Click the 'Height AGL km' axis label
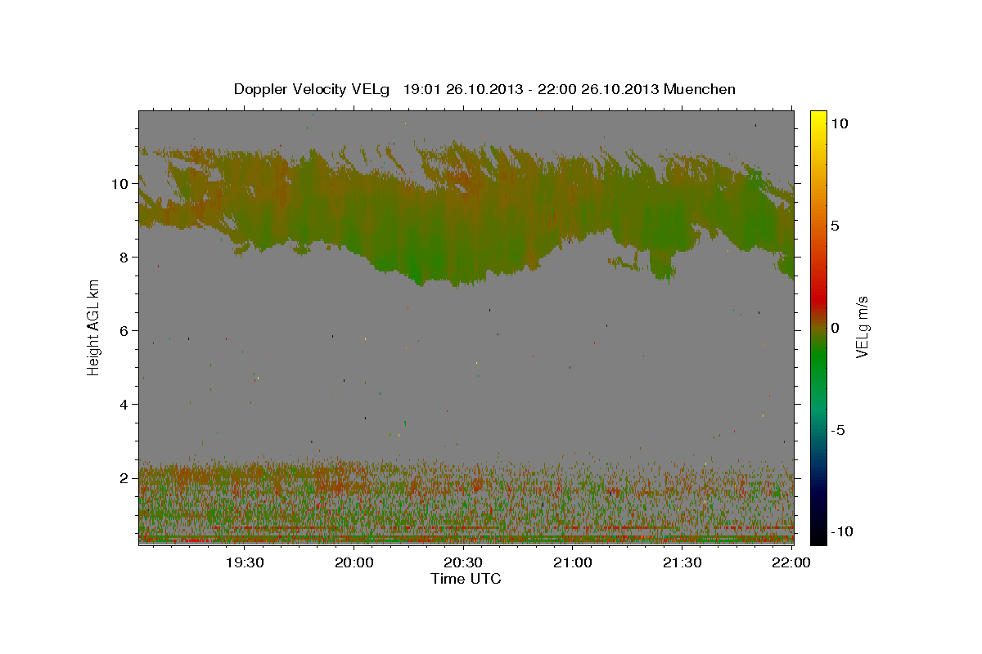 pyautogui.click(x=94, y=326)
